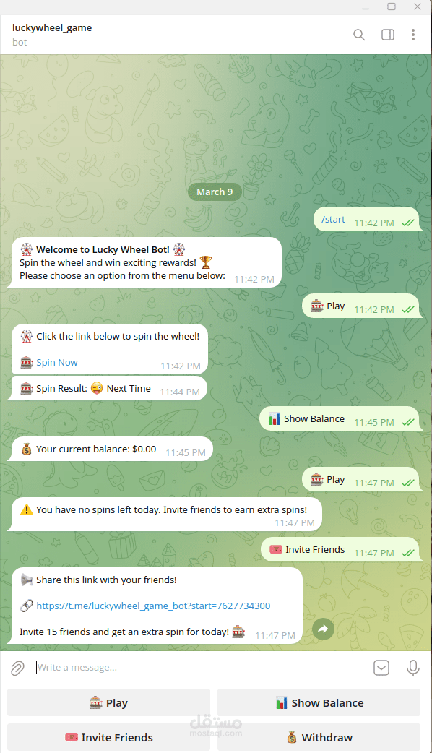Click in the Write a message field
The width and height of the screenshot is (432, 753).
202,668
